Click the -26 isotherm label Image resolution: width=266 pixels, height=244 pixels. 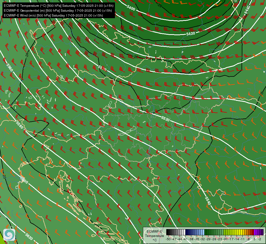click(x=136, y=57)
